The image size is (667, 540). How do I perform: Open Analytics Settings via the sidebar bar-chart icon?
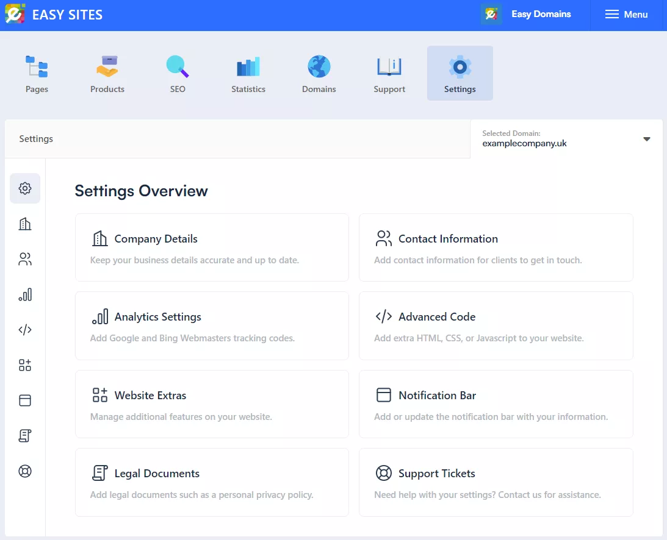24,294
